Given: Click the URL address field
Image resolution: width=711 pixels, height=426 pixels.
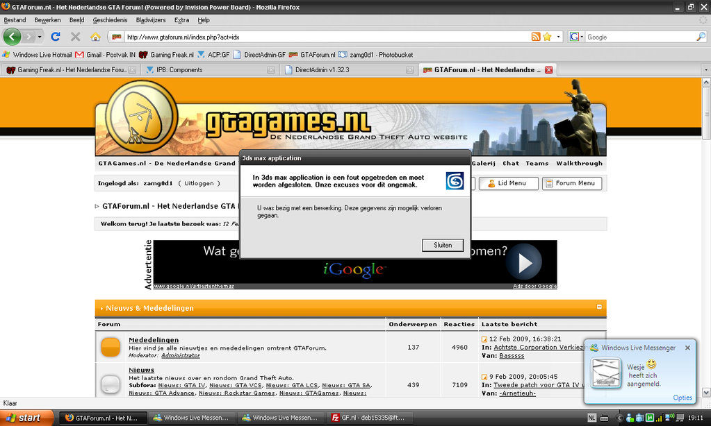Looking at the screenshot, I should tap(327, 37).
